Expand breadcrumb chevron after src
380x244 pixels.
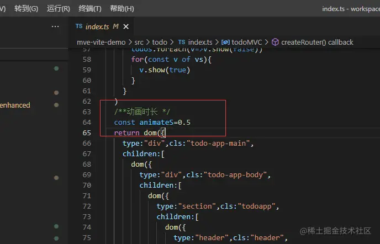pos(148,42)
